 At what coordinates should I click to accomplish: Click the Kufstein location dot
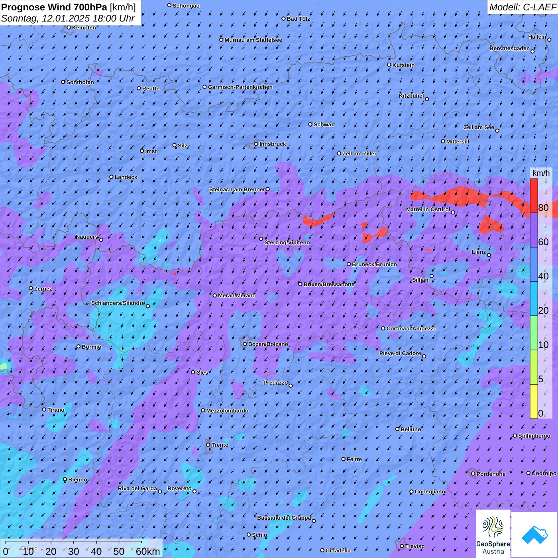(389, 65)
